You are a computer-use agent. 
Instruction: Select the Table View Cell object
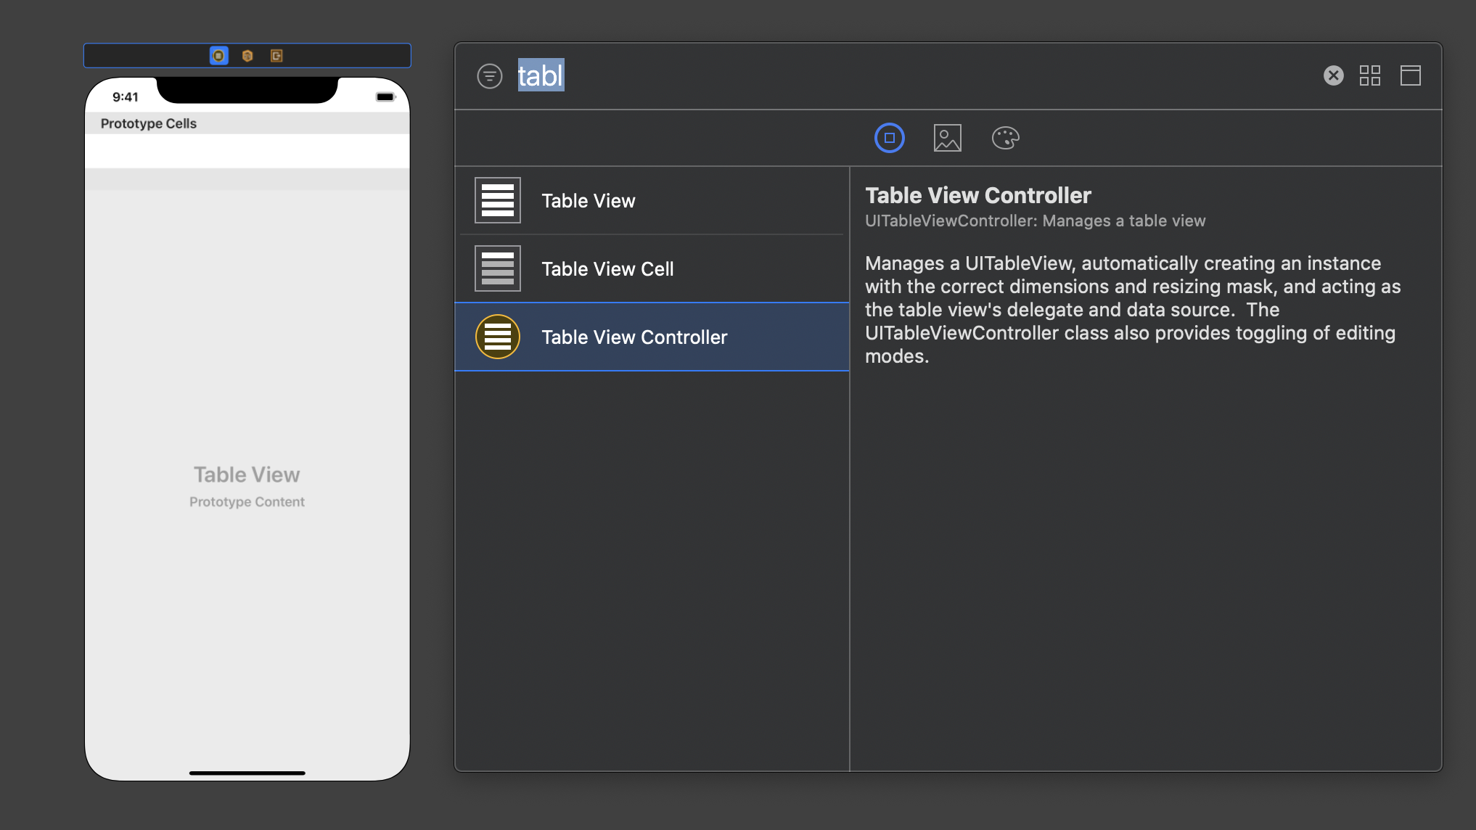[607, 269]
